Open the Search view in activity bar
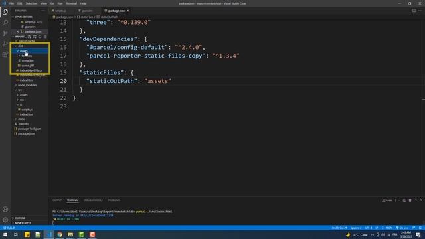Screen dimensions: 425x239 (x=5, y=23)
